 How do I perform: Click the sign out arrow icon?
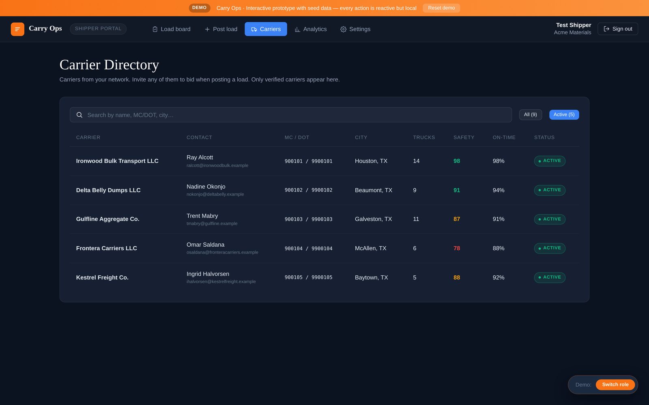point(606,29)
